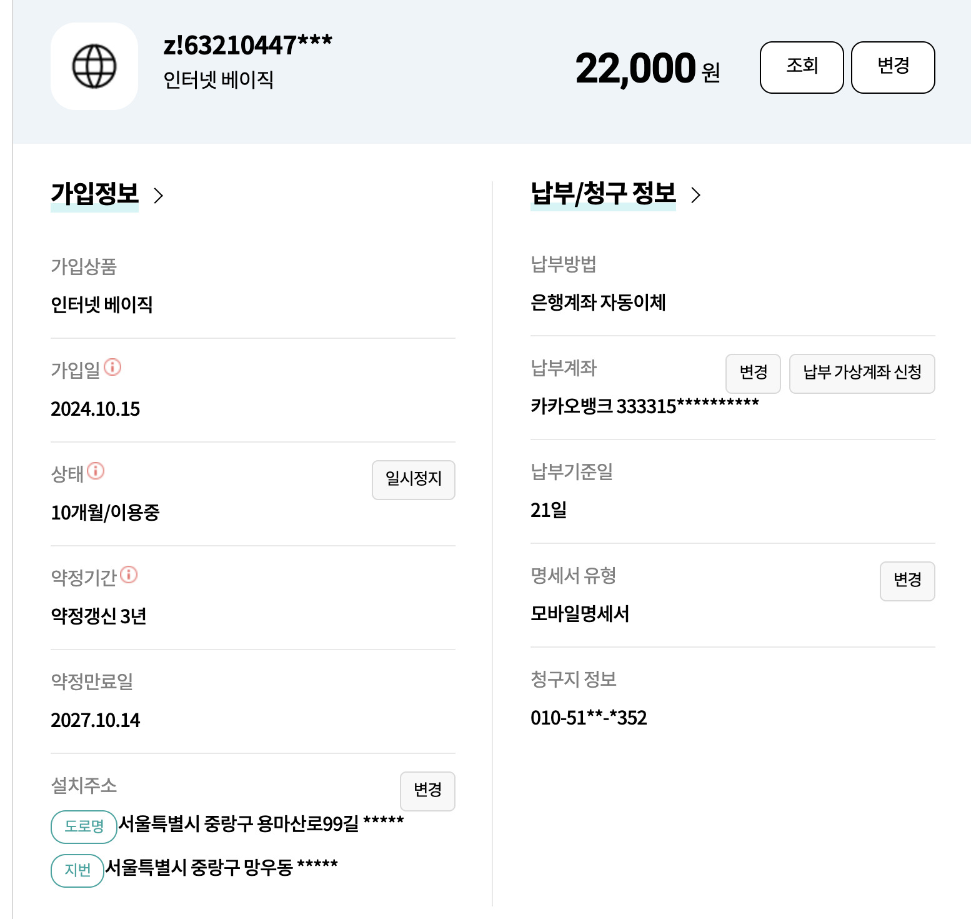Click the 22,000 원 amount
This screenshot has width=971, height=919.
click(648, 69)
